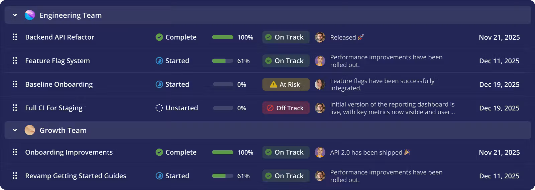Collapse the Engineering Team group

(x=15, y=15)
